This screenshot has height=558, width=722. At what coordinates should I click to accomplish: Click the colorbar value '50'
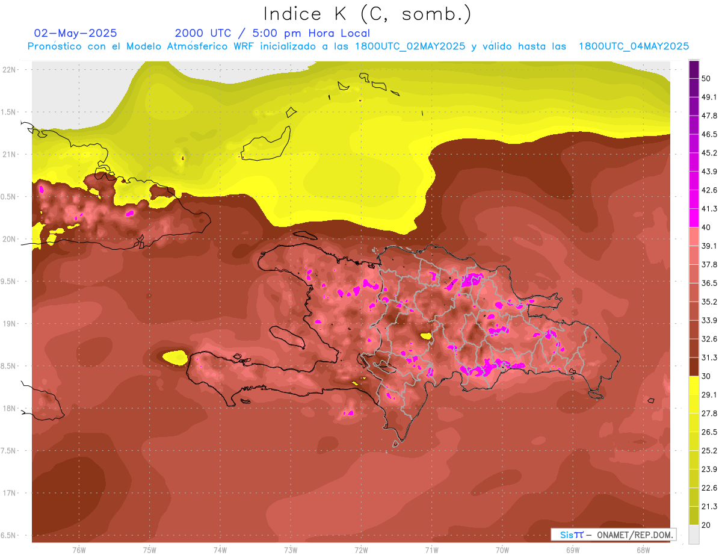point(707,78)
